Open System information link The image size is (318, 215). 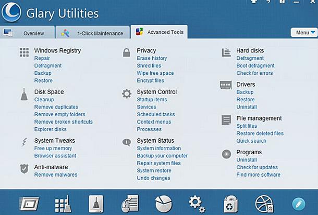click(159, 149)
